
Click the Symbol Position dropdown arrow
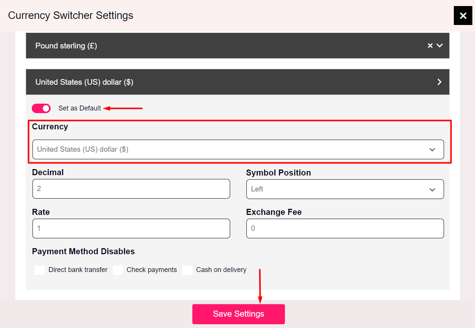(x=432, y=189)
